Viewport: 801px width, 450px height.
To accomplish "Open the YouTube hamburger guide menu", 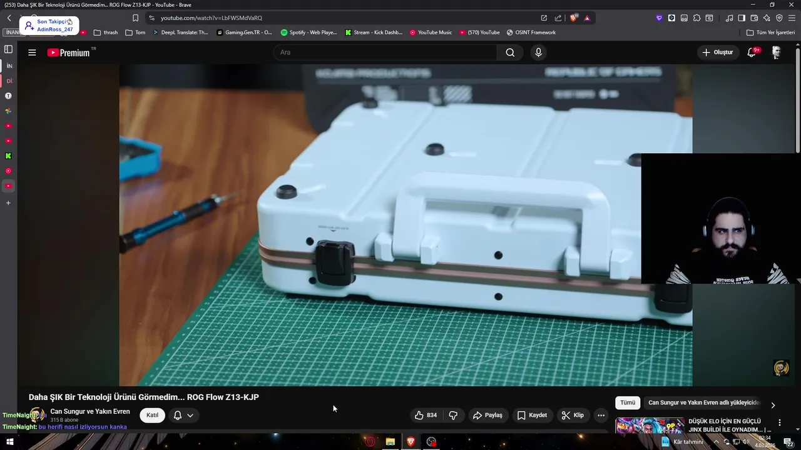I will (32, 52).
